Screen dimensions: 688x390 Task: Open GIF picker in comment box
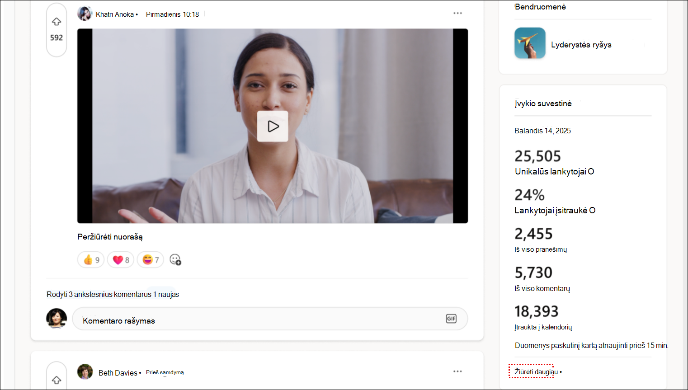pyautogui.click(x=451, y=319)
